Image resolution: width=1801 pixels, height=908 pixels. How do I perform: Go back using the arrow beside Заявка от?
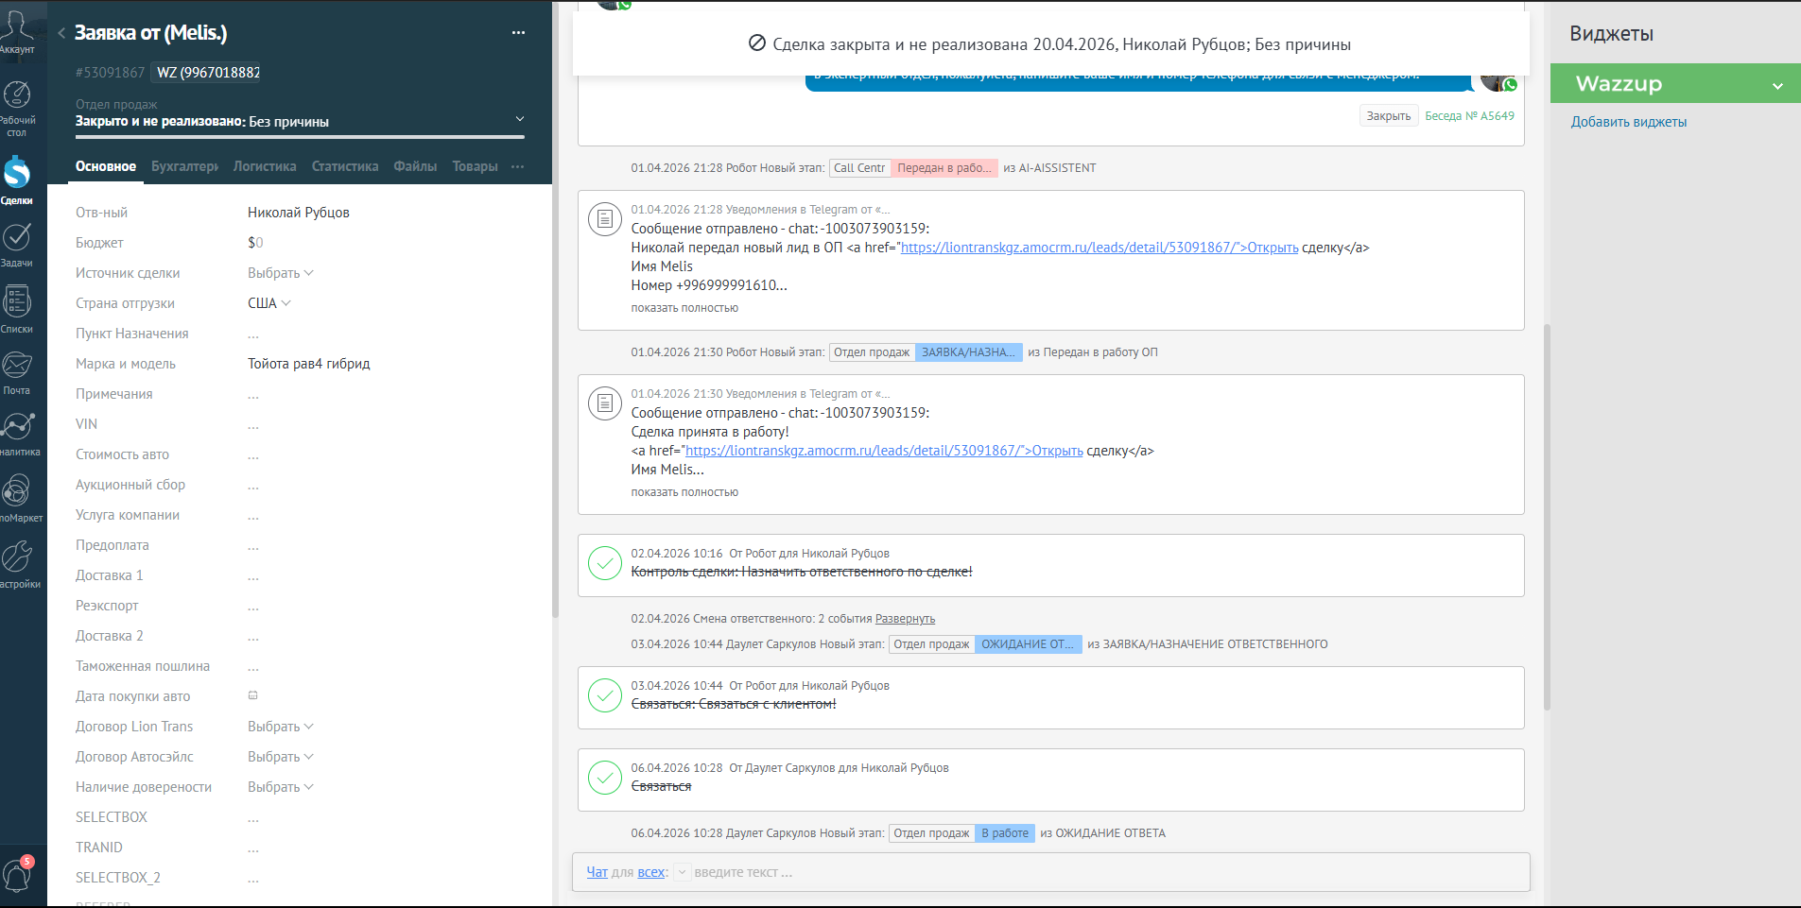point(61,33)
